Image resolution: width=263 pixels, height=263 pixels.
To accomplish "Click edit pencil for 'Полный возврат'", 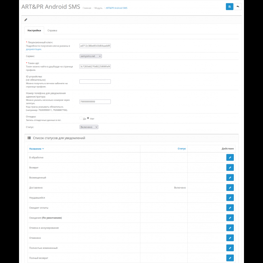I will point(230,258).
